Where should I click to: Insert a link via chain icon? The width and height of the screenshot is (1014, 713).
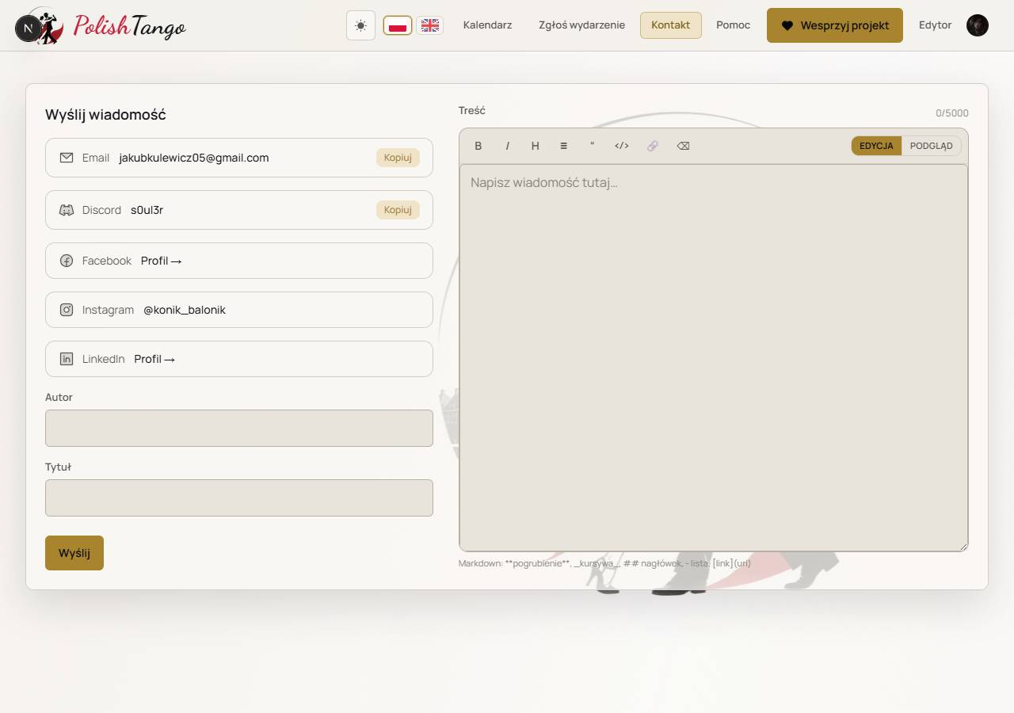click(x=653, y=146)
